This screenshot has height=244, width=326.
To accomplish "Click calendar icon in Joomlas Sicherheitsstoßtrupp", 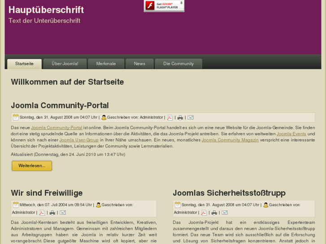I will click(x=178, y=205).
